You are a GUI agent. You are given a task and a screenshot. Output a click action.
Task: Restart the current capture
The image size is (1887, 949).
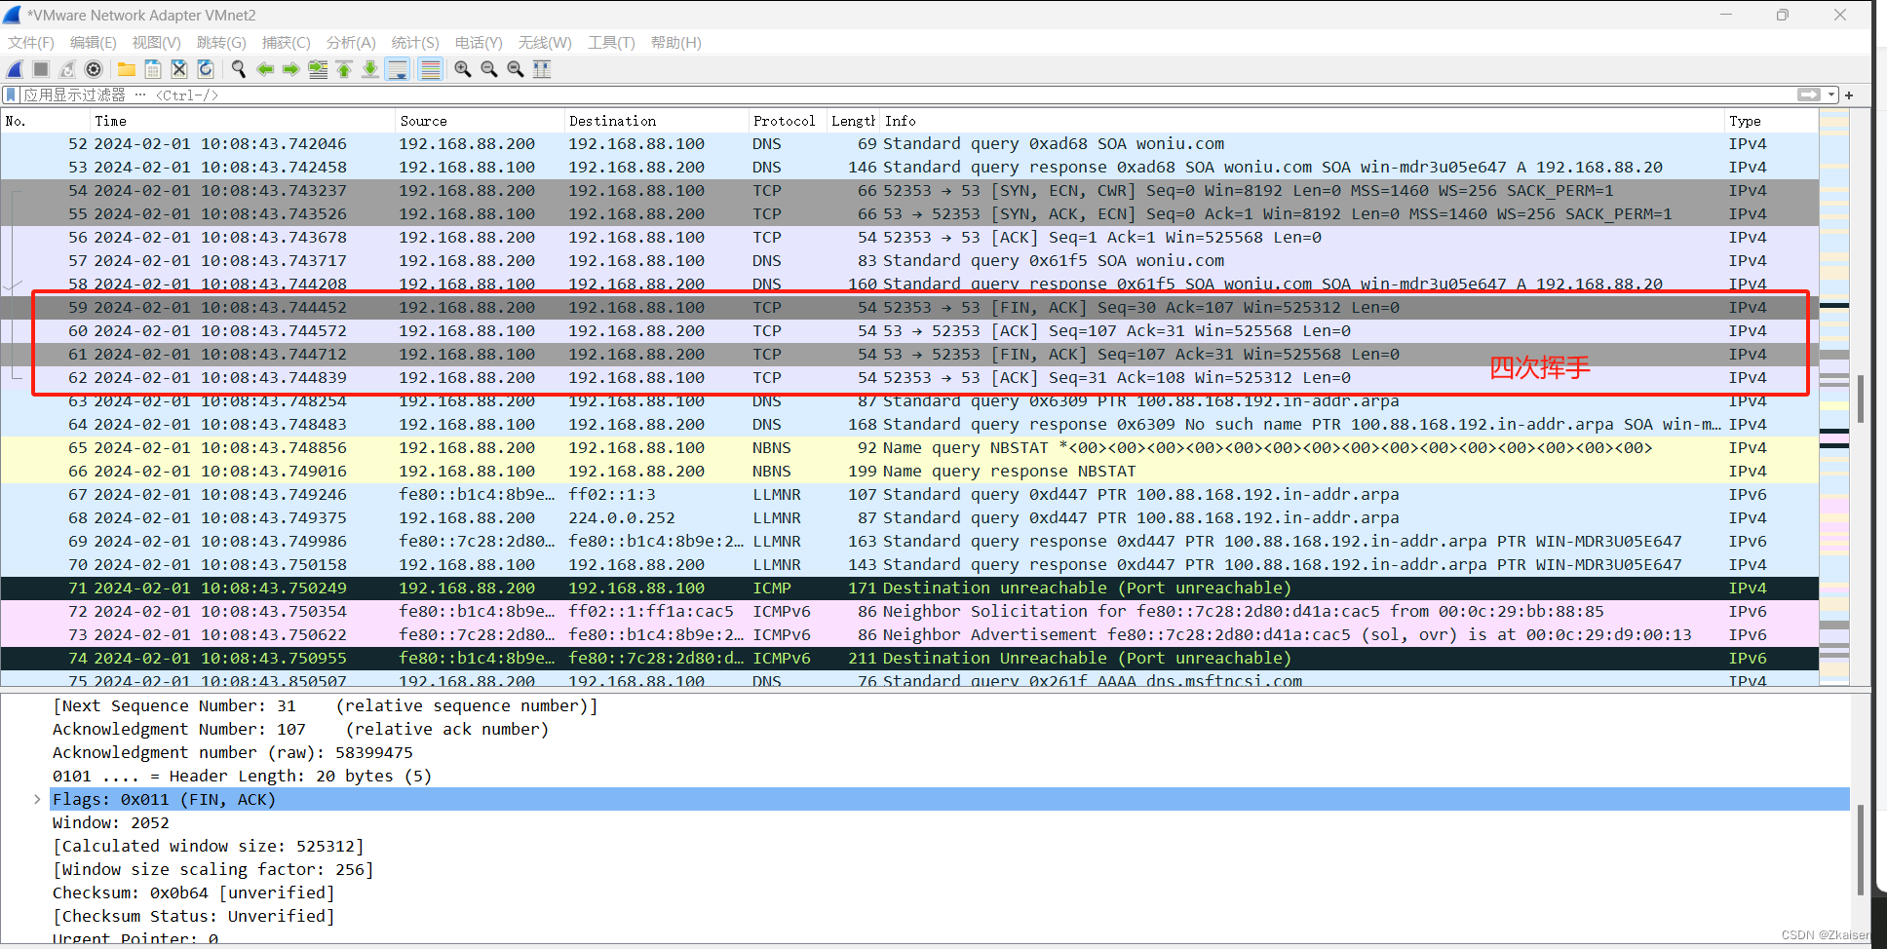[67, 69]
